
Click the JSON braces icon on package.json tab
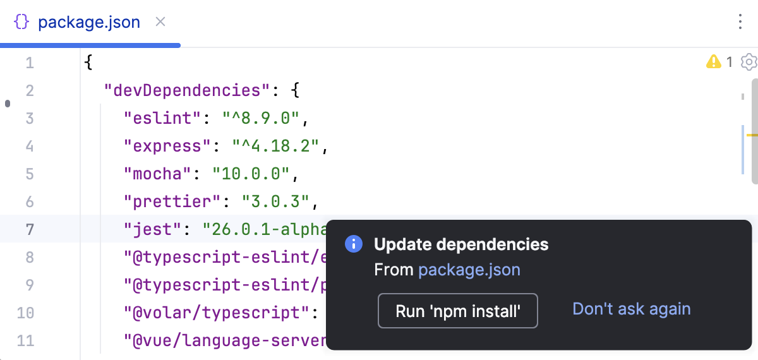click(21, 22)
